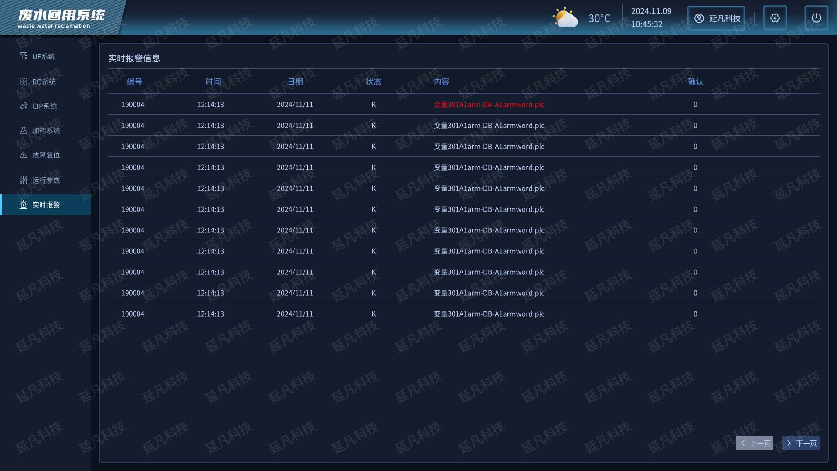Click the red highlighted alarm content entry
This screenshot has width=837, height=471.
489,105
